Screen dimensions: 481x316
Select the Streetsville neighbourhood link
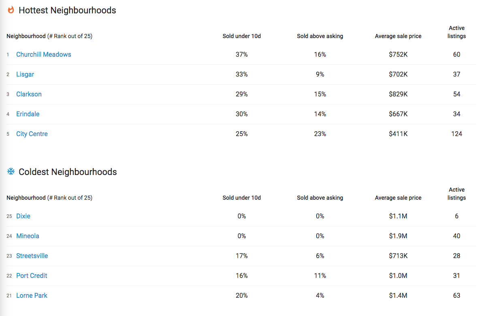(x=32, y=256)
